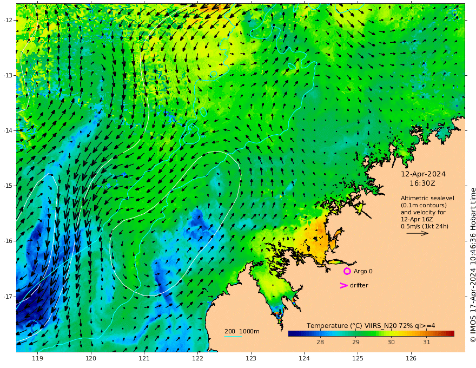The width and height of the screenshot is (476, 368).
Task: Click longitude axis label 126
Action: click(411, 359)
